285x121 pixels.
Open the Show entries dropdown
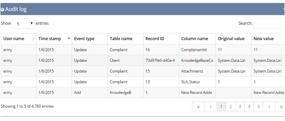23,23
